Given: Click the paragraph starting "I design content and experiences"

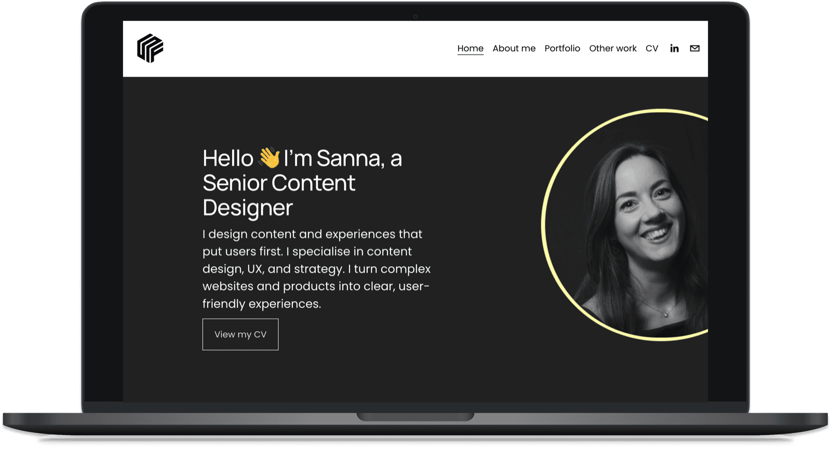Looking at the screenshot, I should pyautogui.click(x=316, y=269).
